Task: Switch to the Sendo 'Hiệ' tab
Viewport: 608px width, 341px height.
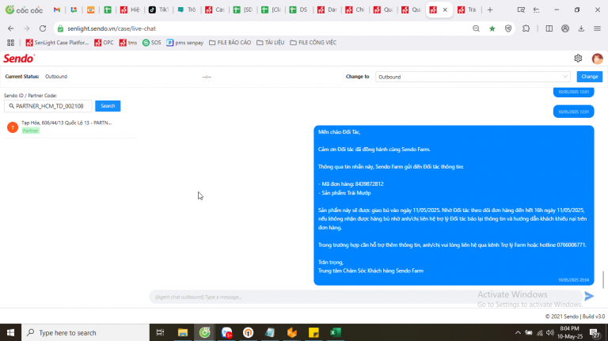Action: tap(130, 9)
